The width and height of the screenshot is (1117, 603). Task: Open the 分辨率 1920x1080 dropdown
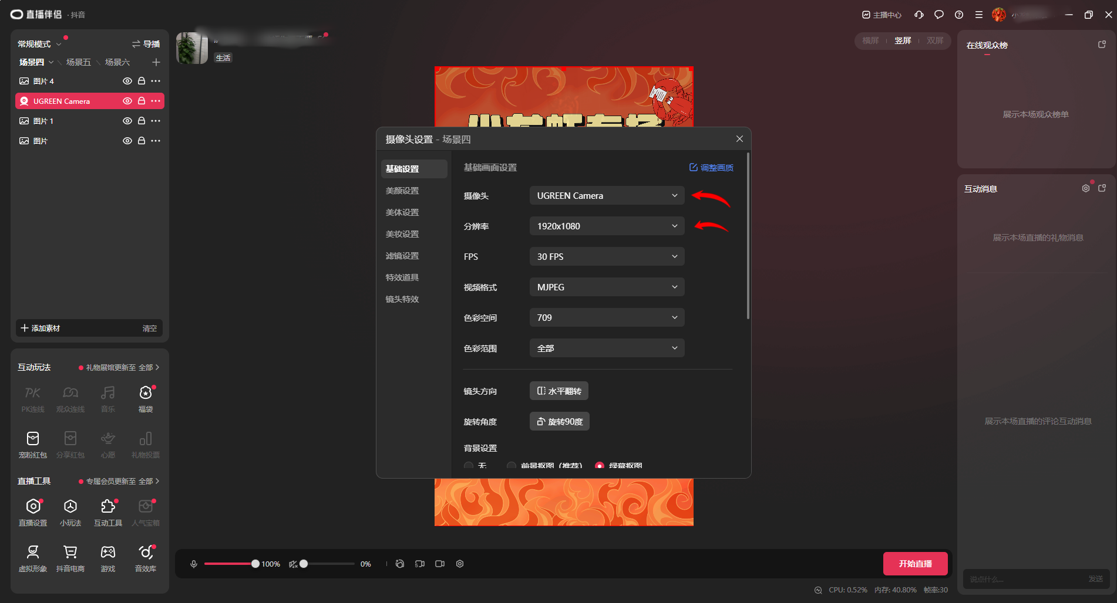607,226
